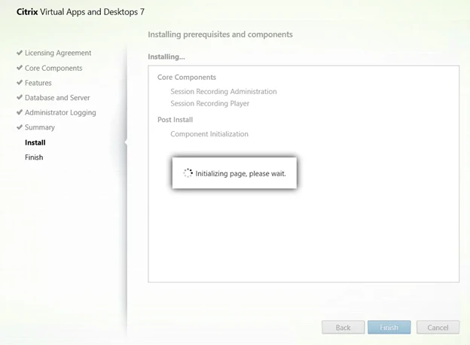This screenshot has height=345, width=470.
Task: Click the 'Installing...' status text
Action: (x=166, y=56)
